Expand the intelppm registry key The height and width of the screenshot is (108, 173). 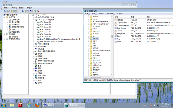pyautogui.click(x=88, y=60)
